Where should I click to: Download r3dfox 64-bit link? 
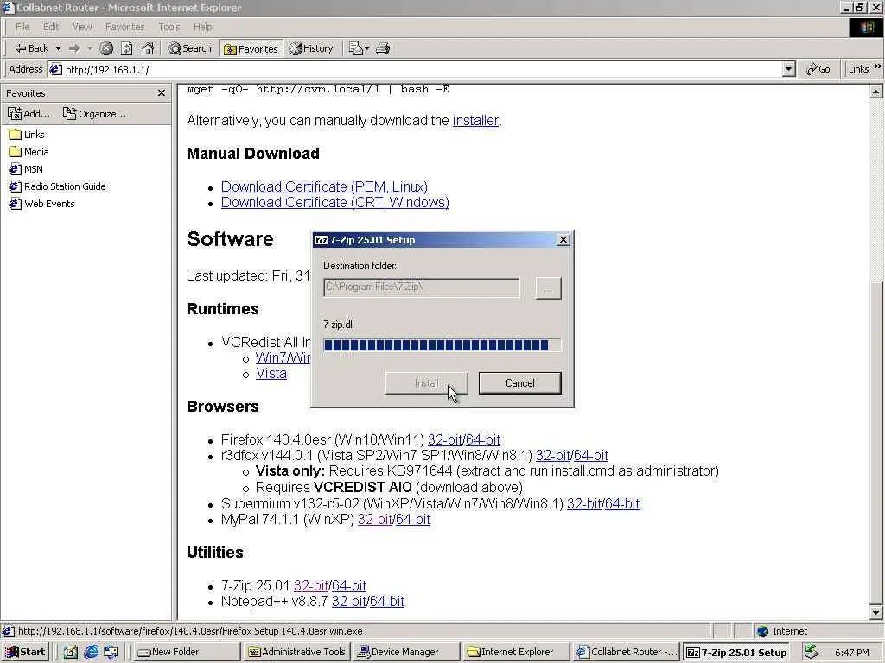pos(591,456)
